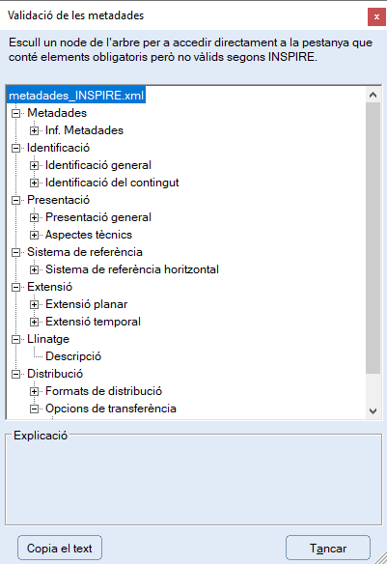Click the Copia el text button
Image resolution: width=387 pixels, height=564 pixels.
(x=60, y=549)
